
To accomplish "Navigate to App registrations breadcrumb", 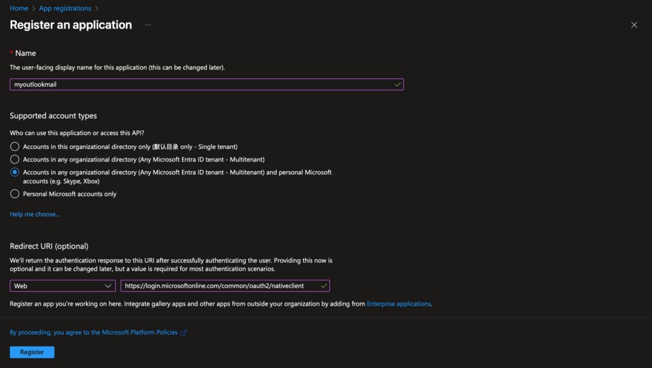I will click(65, 8).
